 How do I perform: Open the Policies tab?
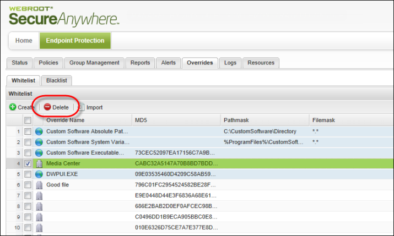48,63
